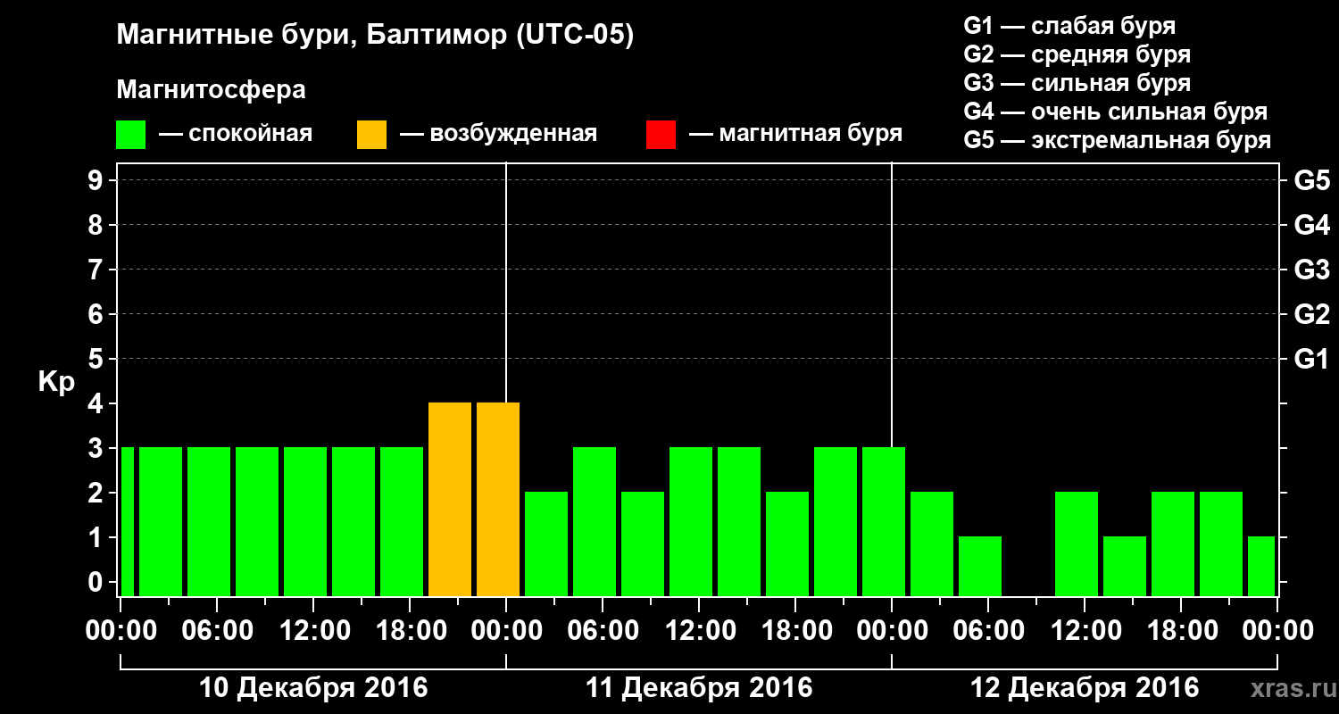Click the 18:00 time label for 10 December
The height and width of the screenshot is (714, 1339).
tap(410, 630)
